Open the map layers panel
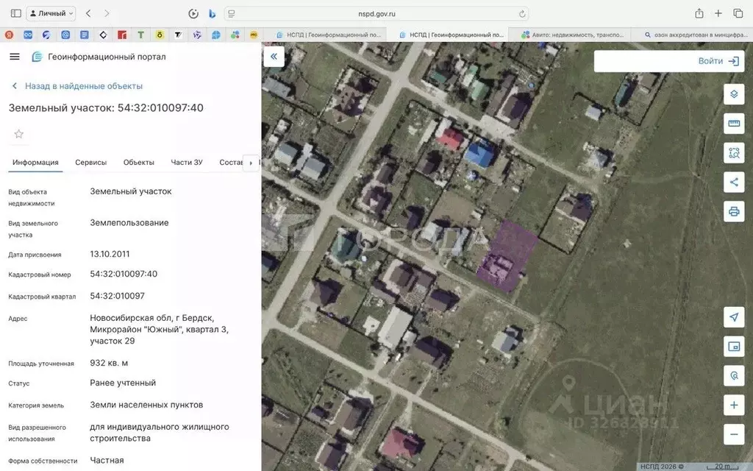 [733, 94]
